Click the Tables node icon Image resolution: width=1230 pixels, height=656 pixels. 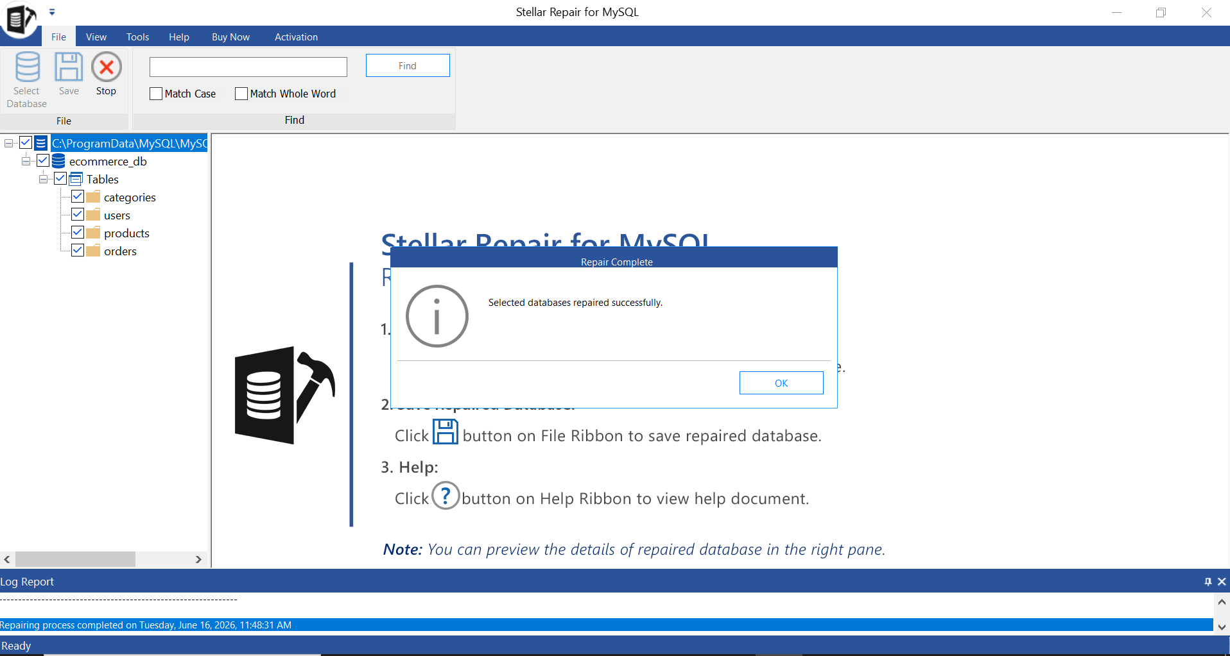pyautogui.click(x=76, y=179)
